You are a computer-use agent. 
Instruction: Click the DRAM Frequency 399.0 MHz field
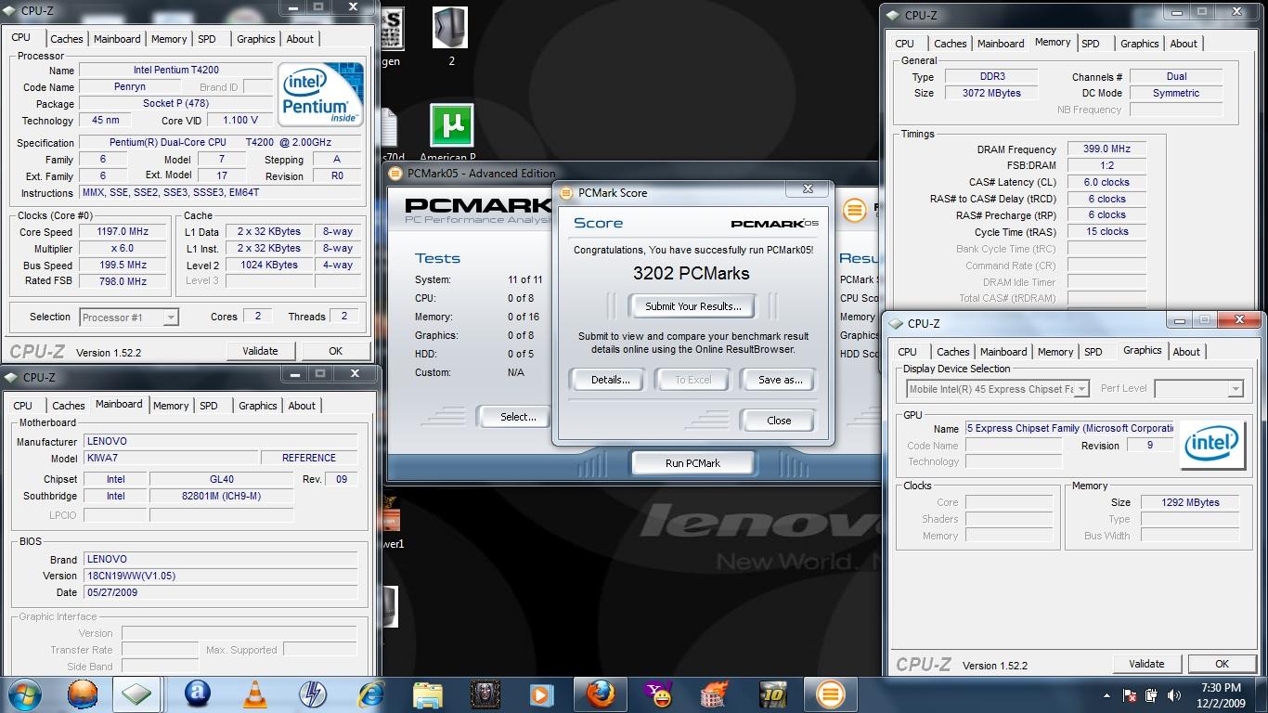pyautogui.click(x=1106, y=149)
